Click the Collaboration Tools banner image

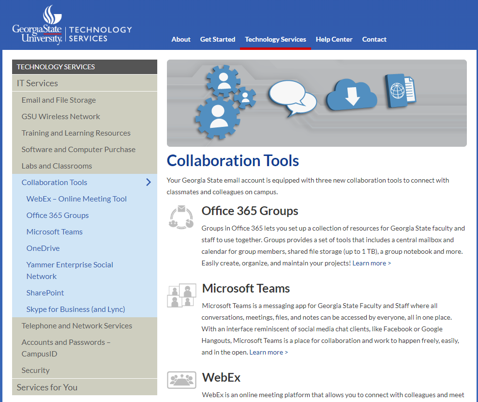(317, 103)
